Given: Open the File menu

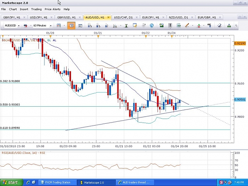Looking at the screenshot, I should tap(3, 10).
